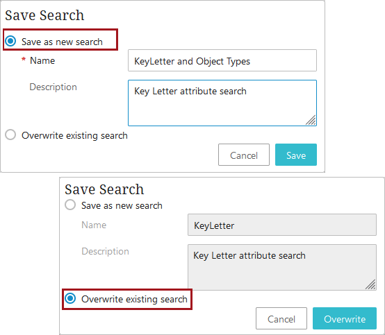Click 'Overwrite existing search' label in bottom dialog
The width and height of the screenshot is (385, 335).
click(134, 299)
